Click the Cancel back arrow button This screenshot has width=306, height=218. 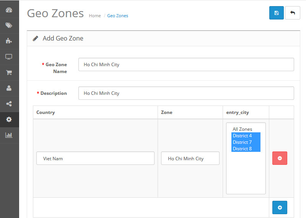293,13
